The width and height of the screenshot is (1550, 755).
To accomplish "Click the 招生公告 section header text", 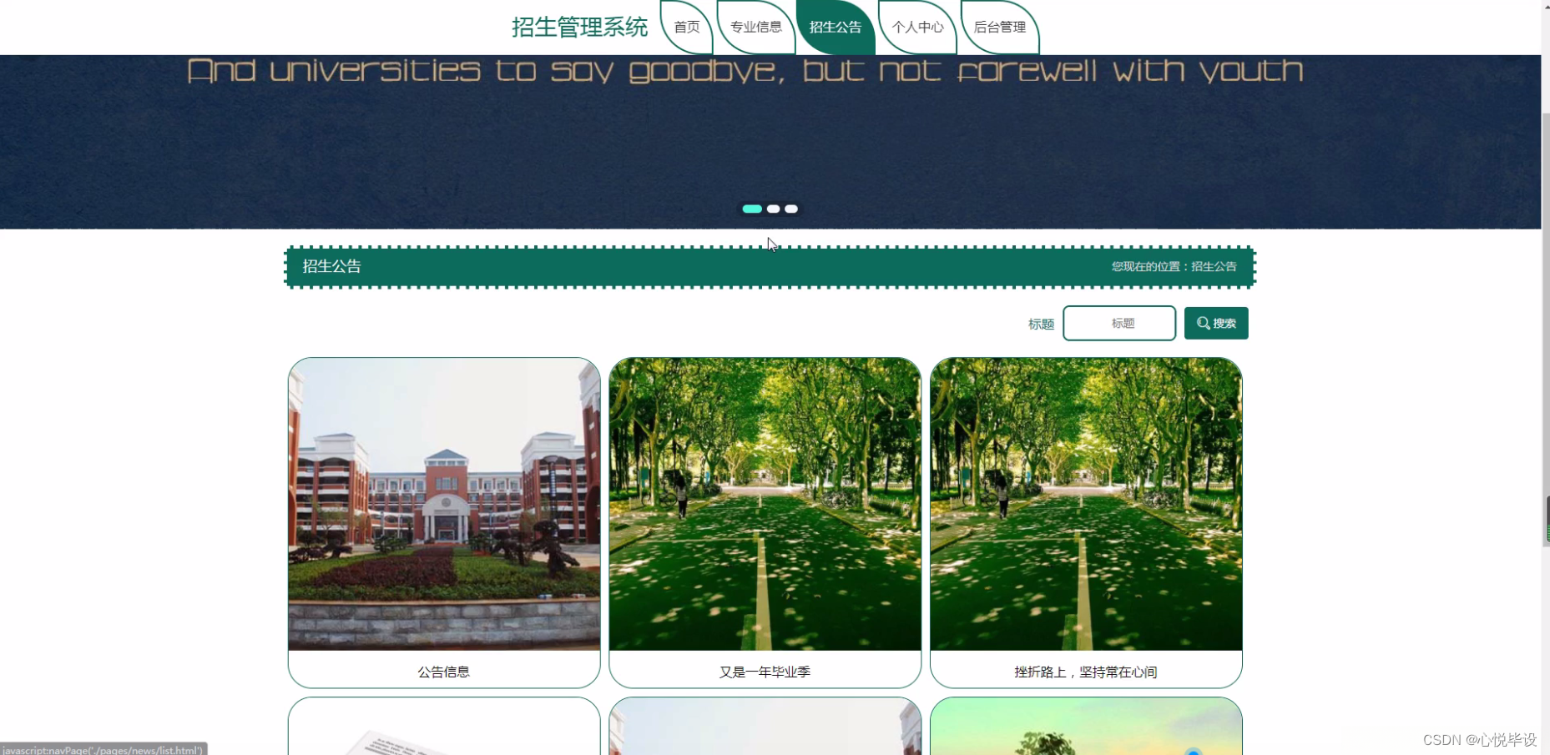I will pos(331,266).
